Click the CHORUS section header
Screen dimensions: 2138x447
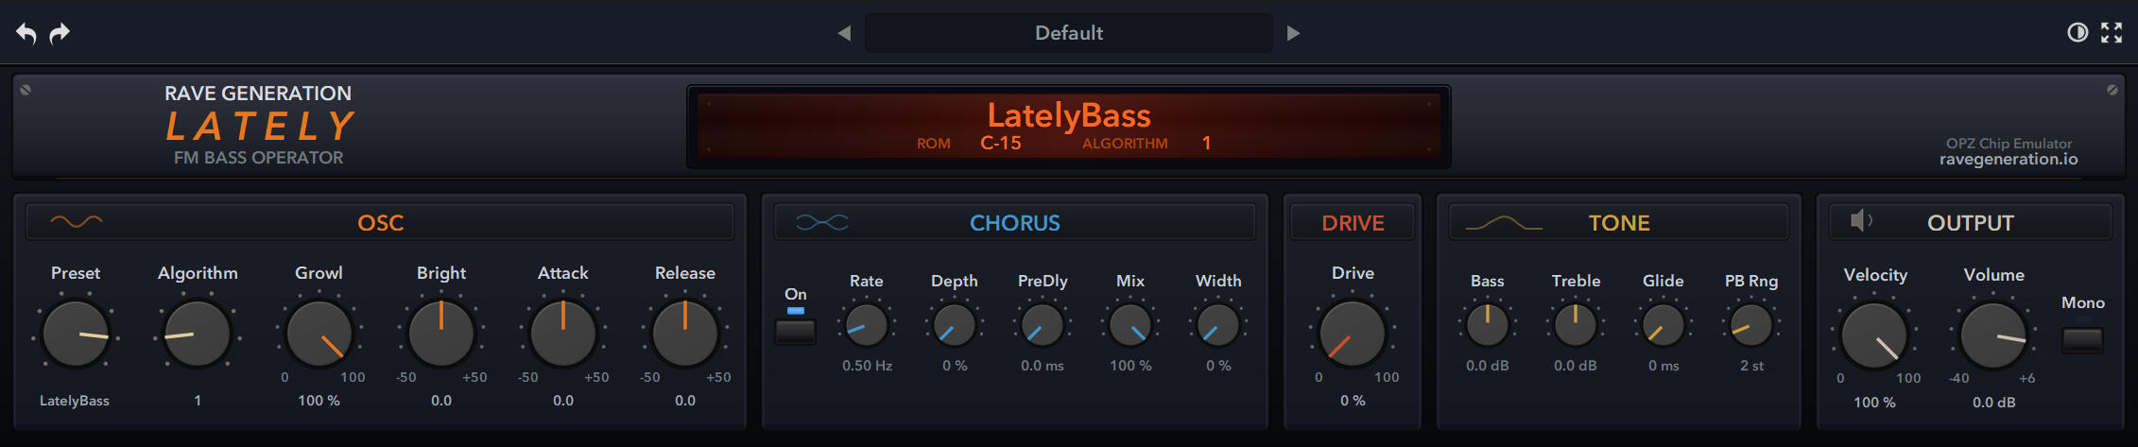pyautogui.click(x=1015, y=223)
